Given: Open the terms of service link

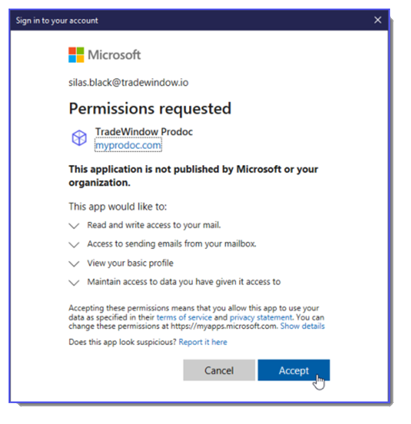Looking at the screenshot, I should pos(184,317).
